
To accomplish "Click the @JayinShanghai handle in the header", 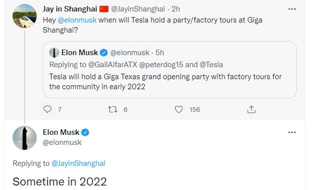I will (x=138, y=9).
